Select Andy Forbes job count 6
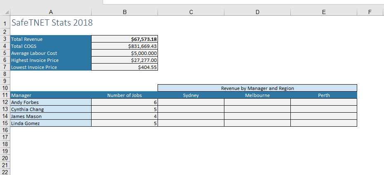The image size is (384, 175). 125,102
